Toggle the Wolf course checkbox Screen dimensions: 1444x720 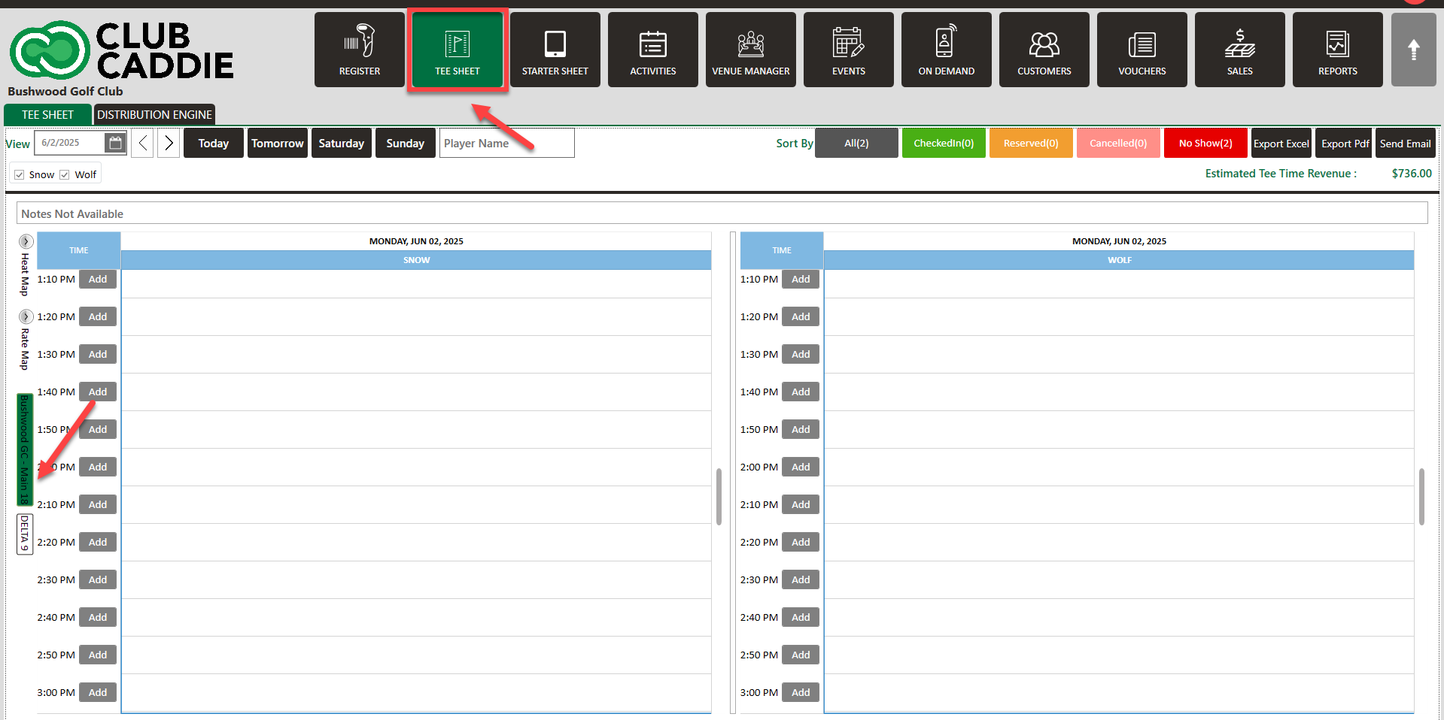(x=65, y=174)
